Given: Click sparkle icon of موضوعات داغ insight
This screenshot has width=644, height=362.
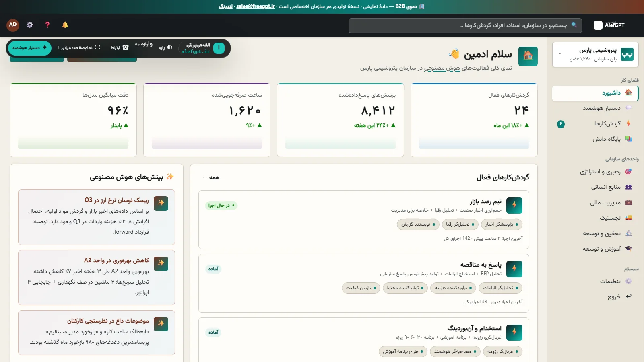Looking at the screenshot, I should (161, 324).
